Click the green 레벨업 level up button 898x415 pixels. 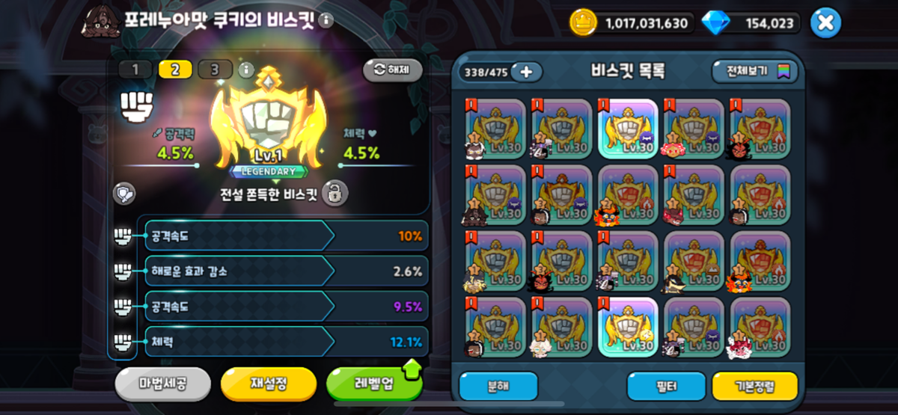click(374, 384)
